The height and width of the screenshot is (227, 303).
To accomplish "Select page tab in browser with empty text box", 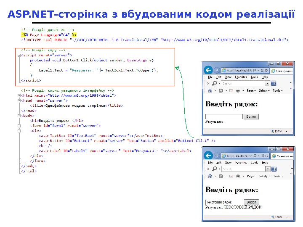I will pos(282,71).
